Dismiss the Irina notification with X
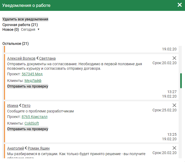Viewport: 185px width, 162px height. pyautogui.click(x=174, y=105)
